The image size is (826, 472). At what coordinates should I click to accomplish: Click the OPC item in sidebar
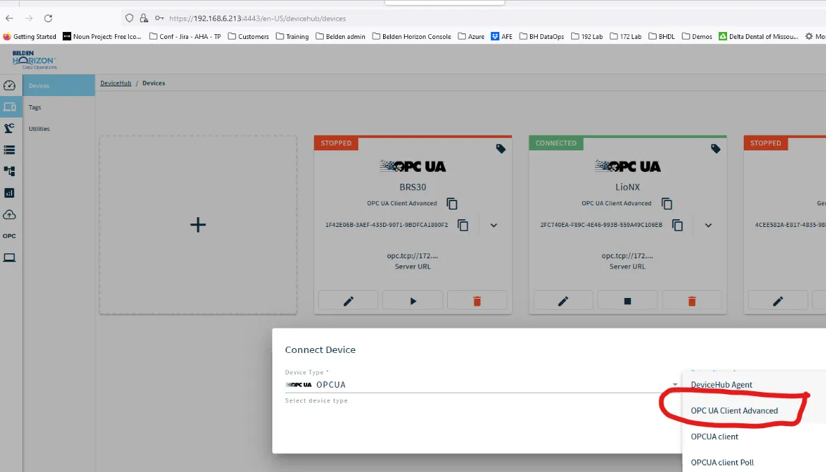pos(10,236)
